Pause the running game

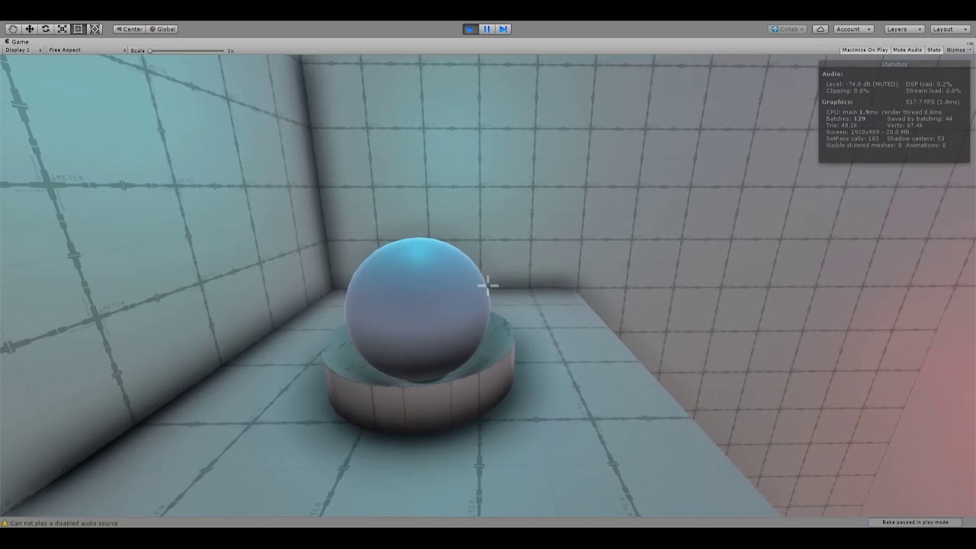[486, 29]
